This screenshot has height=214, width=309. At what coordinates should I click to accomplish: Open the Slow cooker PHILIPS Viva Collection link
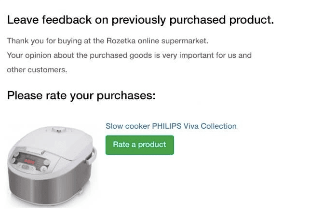(171, 126)
